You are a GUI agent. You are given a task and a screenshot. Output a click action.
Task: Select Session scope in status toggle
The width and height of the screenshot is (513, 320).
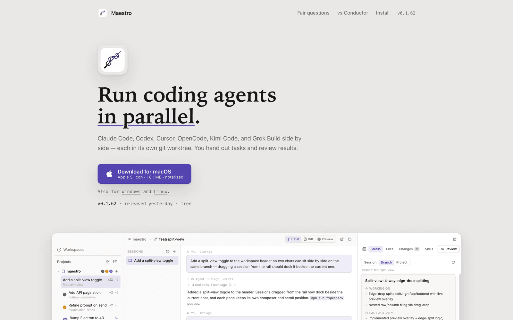coord(370,262)
